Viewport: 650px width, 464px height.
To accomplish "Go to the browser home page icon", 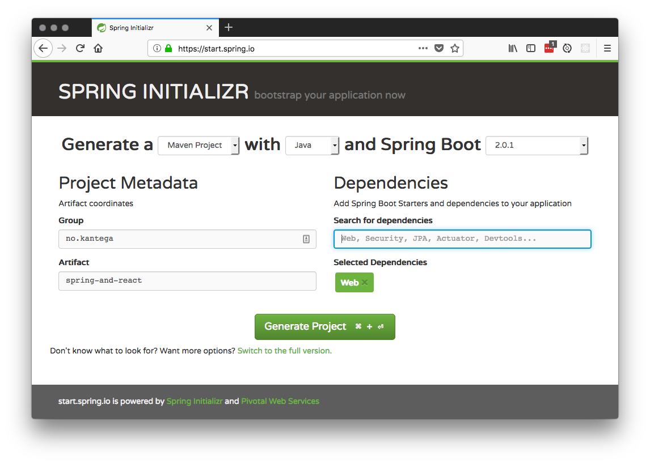I will [x=98, y=48].
